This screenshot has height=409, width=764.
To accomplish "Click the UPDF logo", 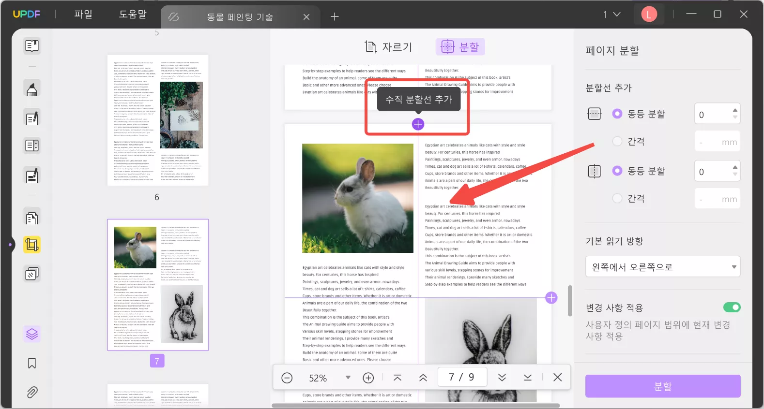I will coord(26,15).
